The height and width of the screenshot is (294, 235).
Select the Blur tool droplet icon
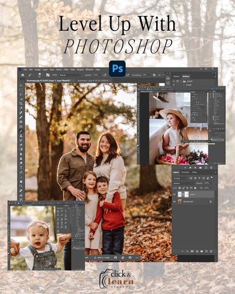pos(21,154)
